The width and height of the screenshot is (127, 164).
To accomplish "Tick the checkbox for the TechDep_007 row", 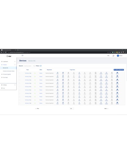I will [x=20, y=93].
